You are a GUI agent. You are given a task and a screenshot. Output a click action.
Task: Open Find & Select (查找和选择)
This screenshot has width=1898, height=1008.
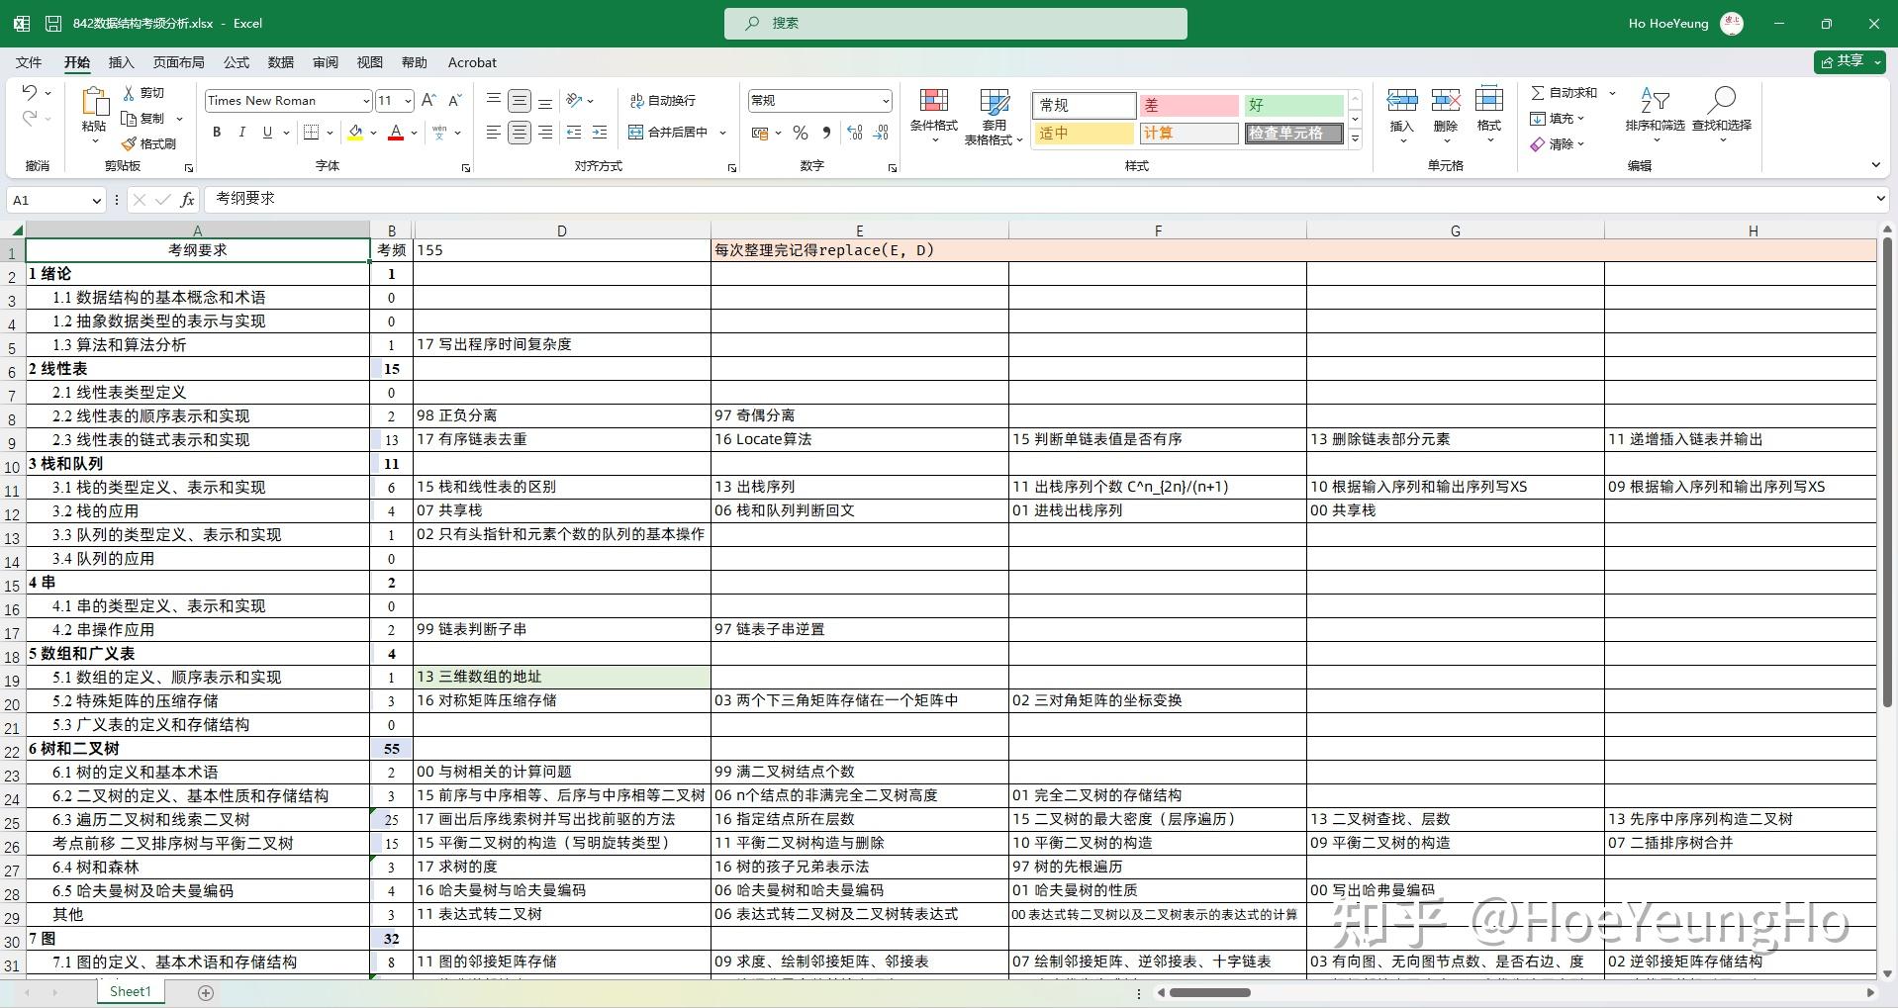pos(1722,116)
